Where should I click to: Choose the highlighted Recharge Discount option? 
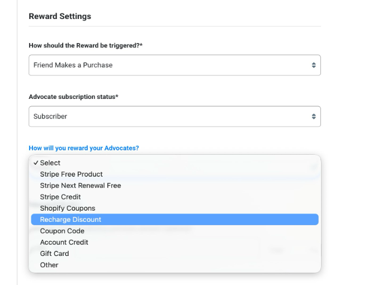click(x=70, y=220)
